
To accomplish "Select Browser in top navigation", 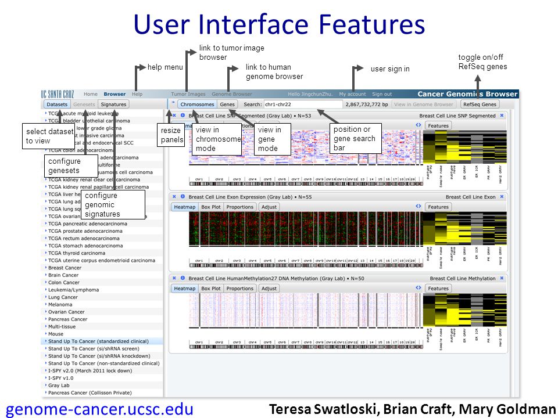I will point(115,94).
